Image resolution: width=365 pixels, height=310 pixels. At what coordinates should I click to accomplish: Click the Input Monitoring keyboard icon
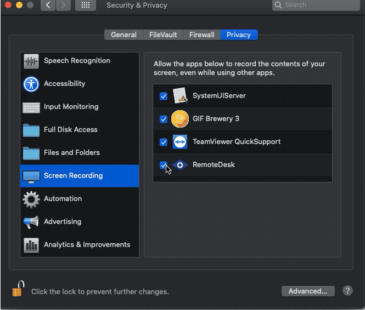[x=31, y=108]
